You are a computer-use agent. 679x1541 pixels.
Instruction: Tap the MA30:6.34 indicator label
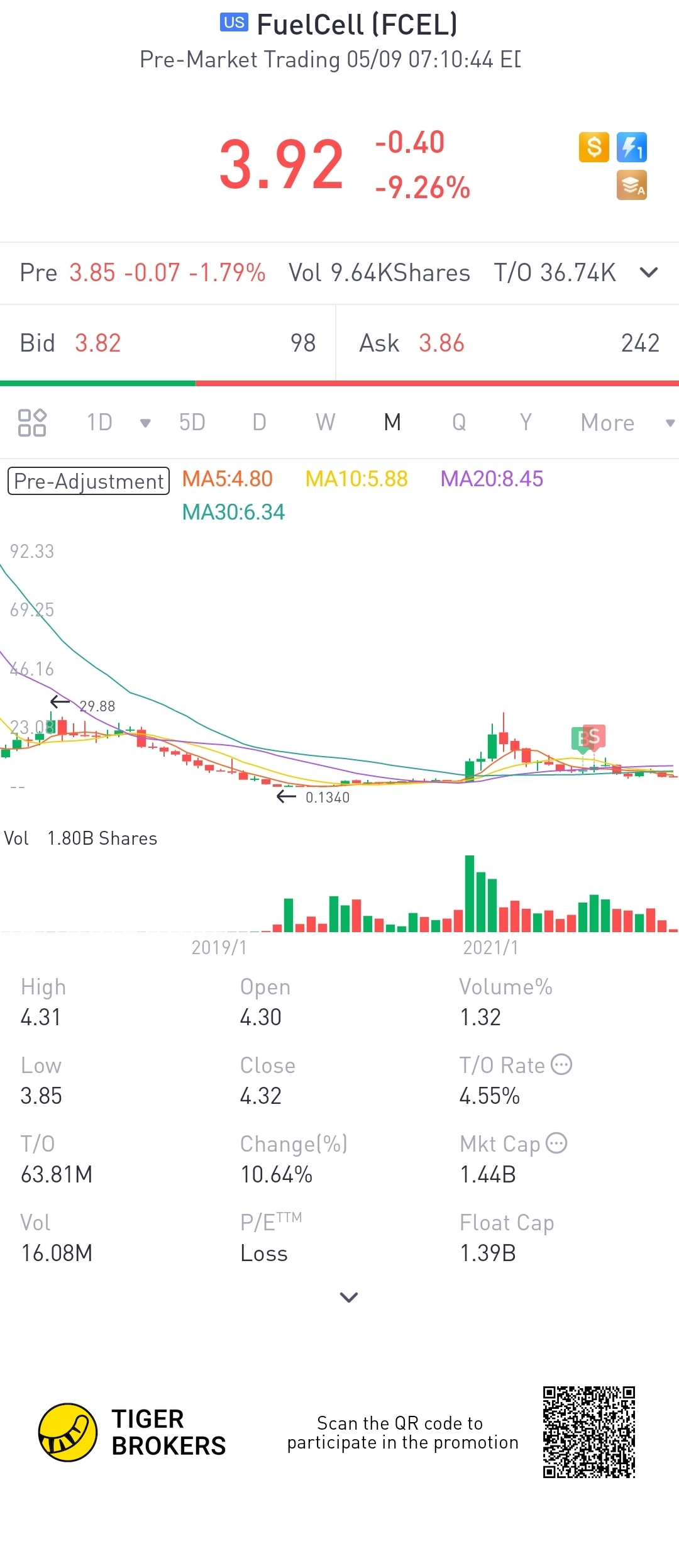tap(233, 513)
